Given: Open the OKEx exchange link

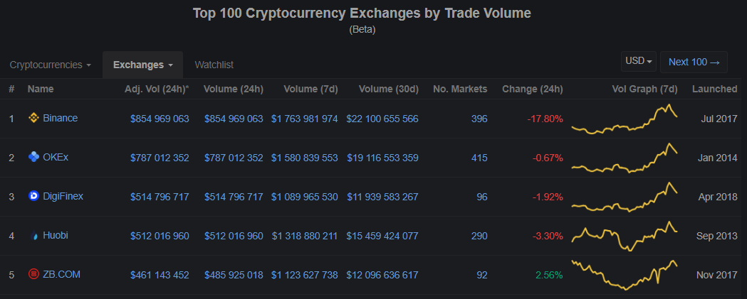Looking at the screenshot, I should pyautogui.click(x=56, y=157).
